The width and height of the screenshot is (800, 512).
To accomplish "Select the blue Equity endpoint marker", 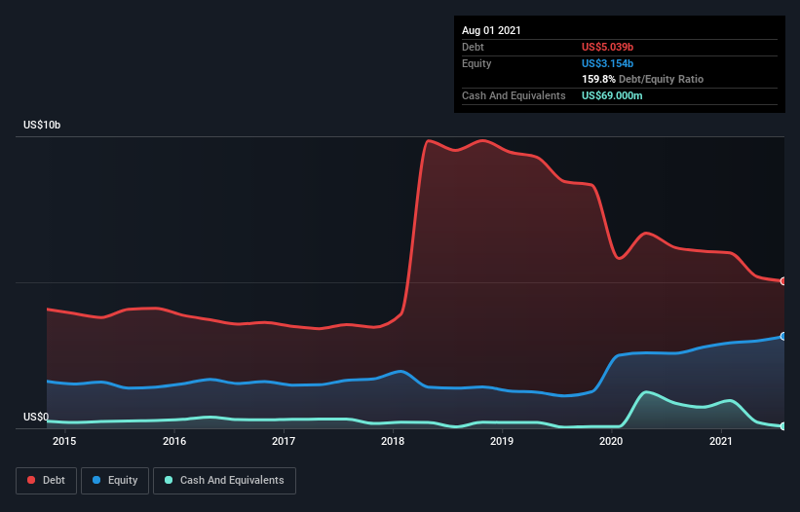I will click(x=783, y=336).
